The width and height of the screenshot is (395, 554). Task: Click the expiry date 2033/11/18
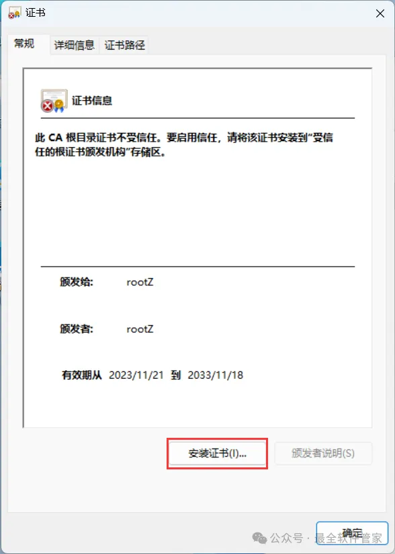tap(216, 375)
